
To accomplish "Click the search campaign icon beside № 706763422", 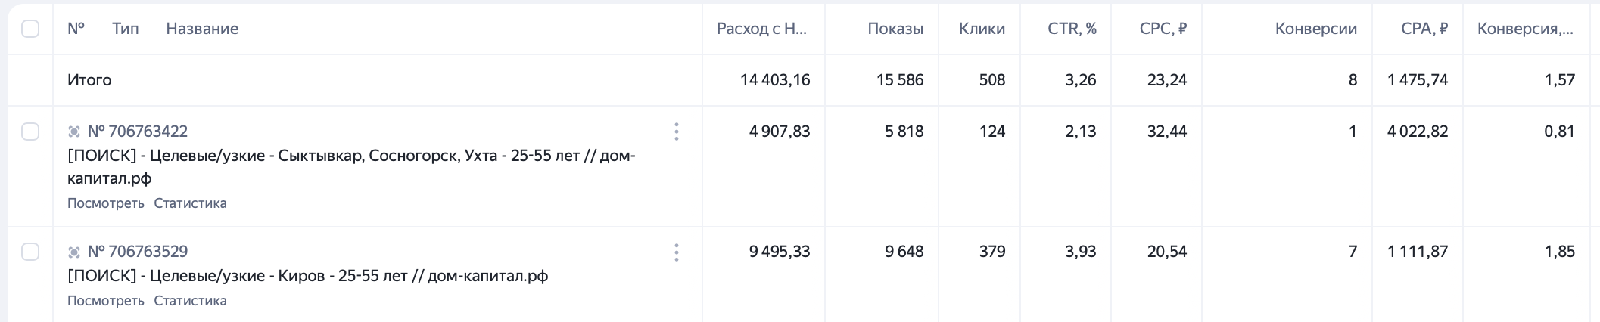I will [x=74, y=132].
